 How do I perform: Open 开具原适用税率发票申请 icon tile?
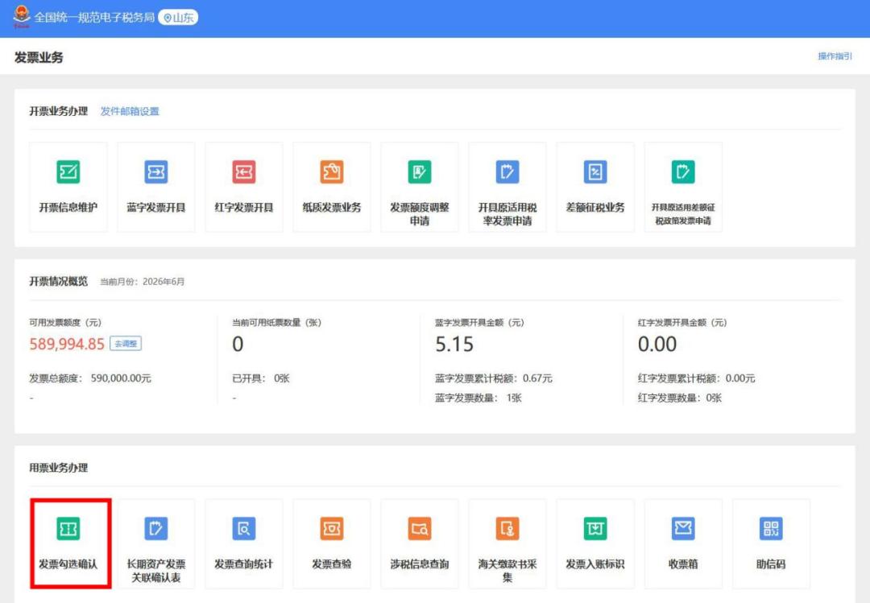pyautogui.click(x=507, y=187)
